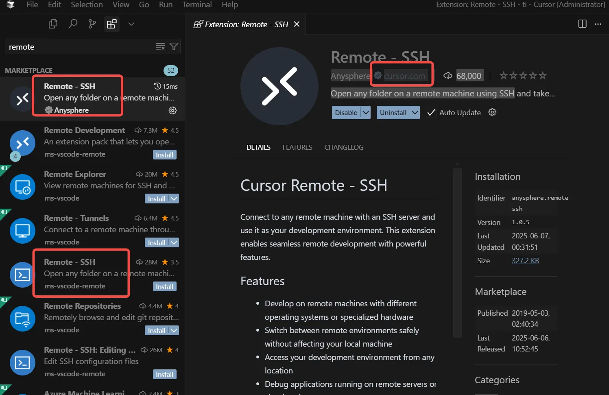The height and width of the screenshot is (395, 609).
Task: Click the Remote Development extension icon
Action: coord(22,143)
